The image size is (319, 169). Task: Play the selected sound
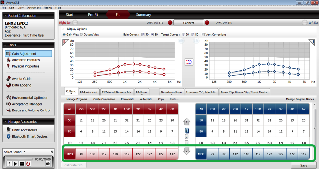pyautogui.click(x=15, y=164)
